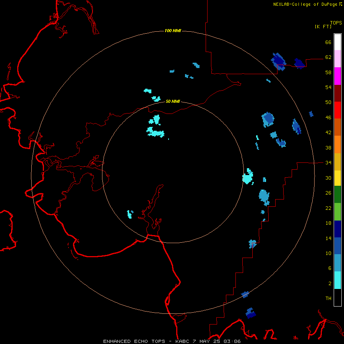Select the cyan 2-6 kft legend swatch
Image resolution: width=344 pixels, height=344 pixels.
click(338, 281)
